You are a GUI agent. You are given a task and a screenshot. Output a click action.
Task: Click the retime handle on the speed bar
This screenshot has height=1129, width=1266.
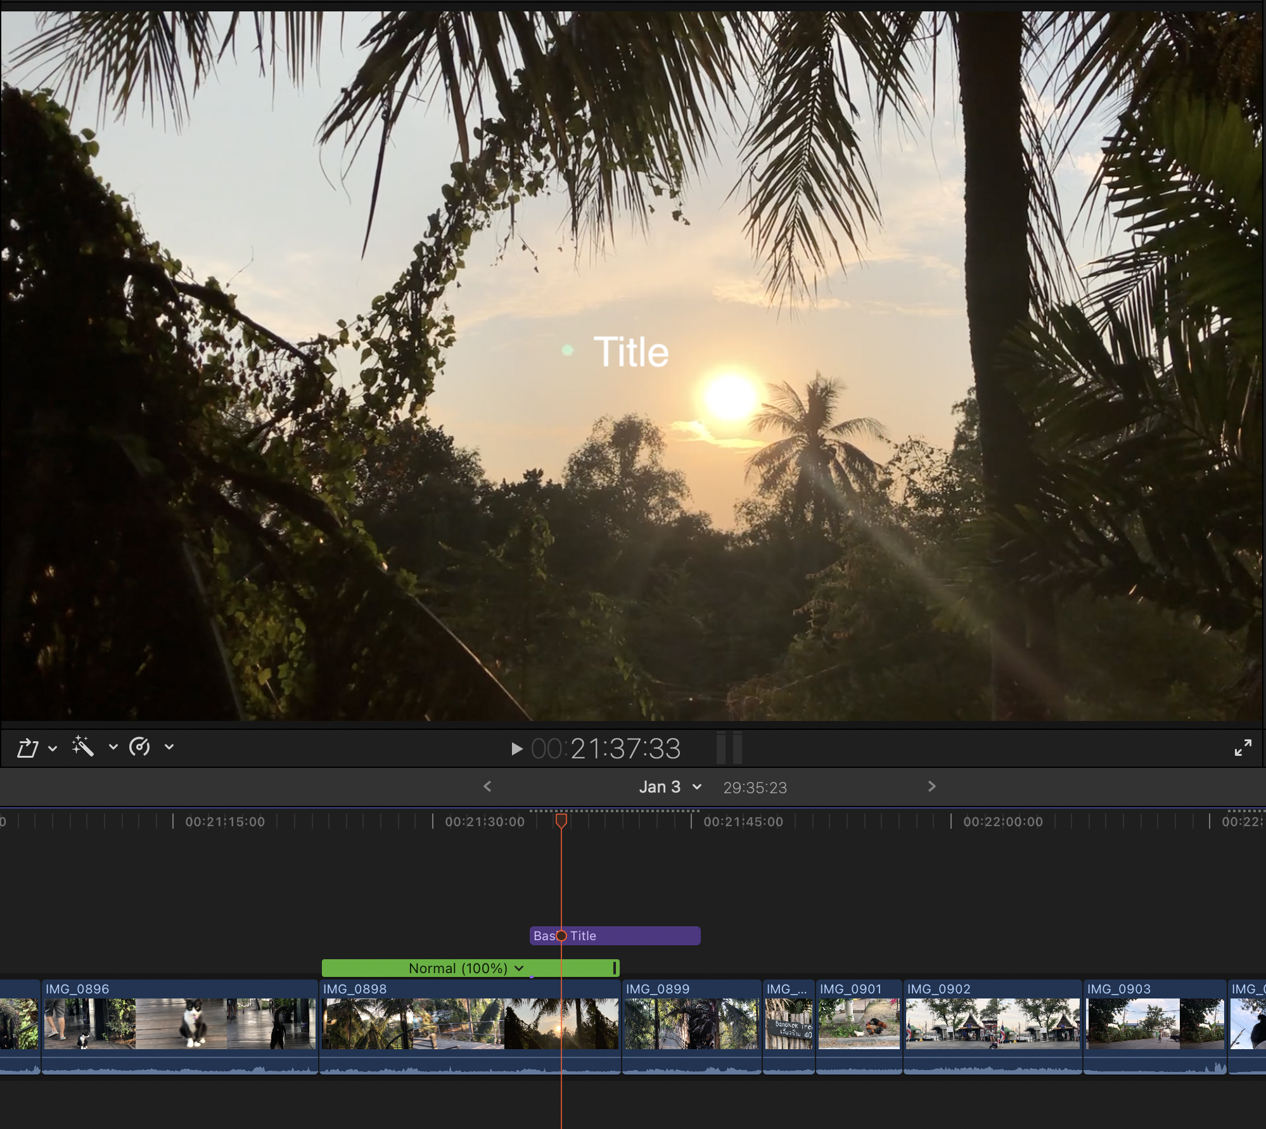pos(614,968)
